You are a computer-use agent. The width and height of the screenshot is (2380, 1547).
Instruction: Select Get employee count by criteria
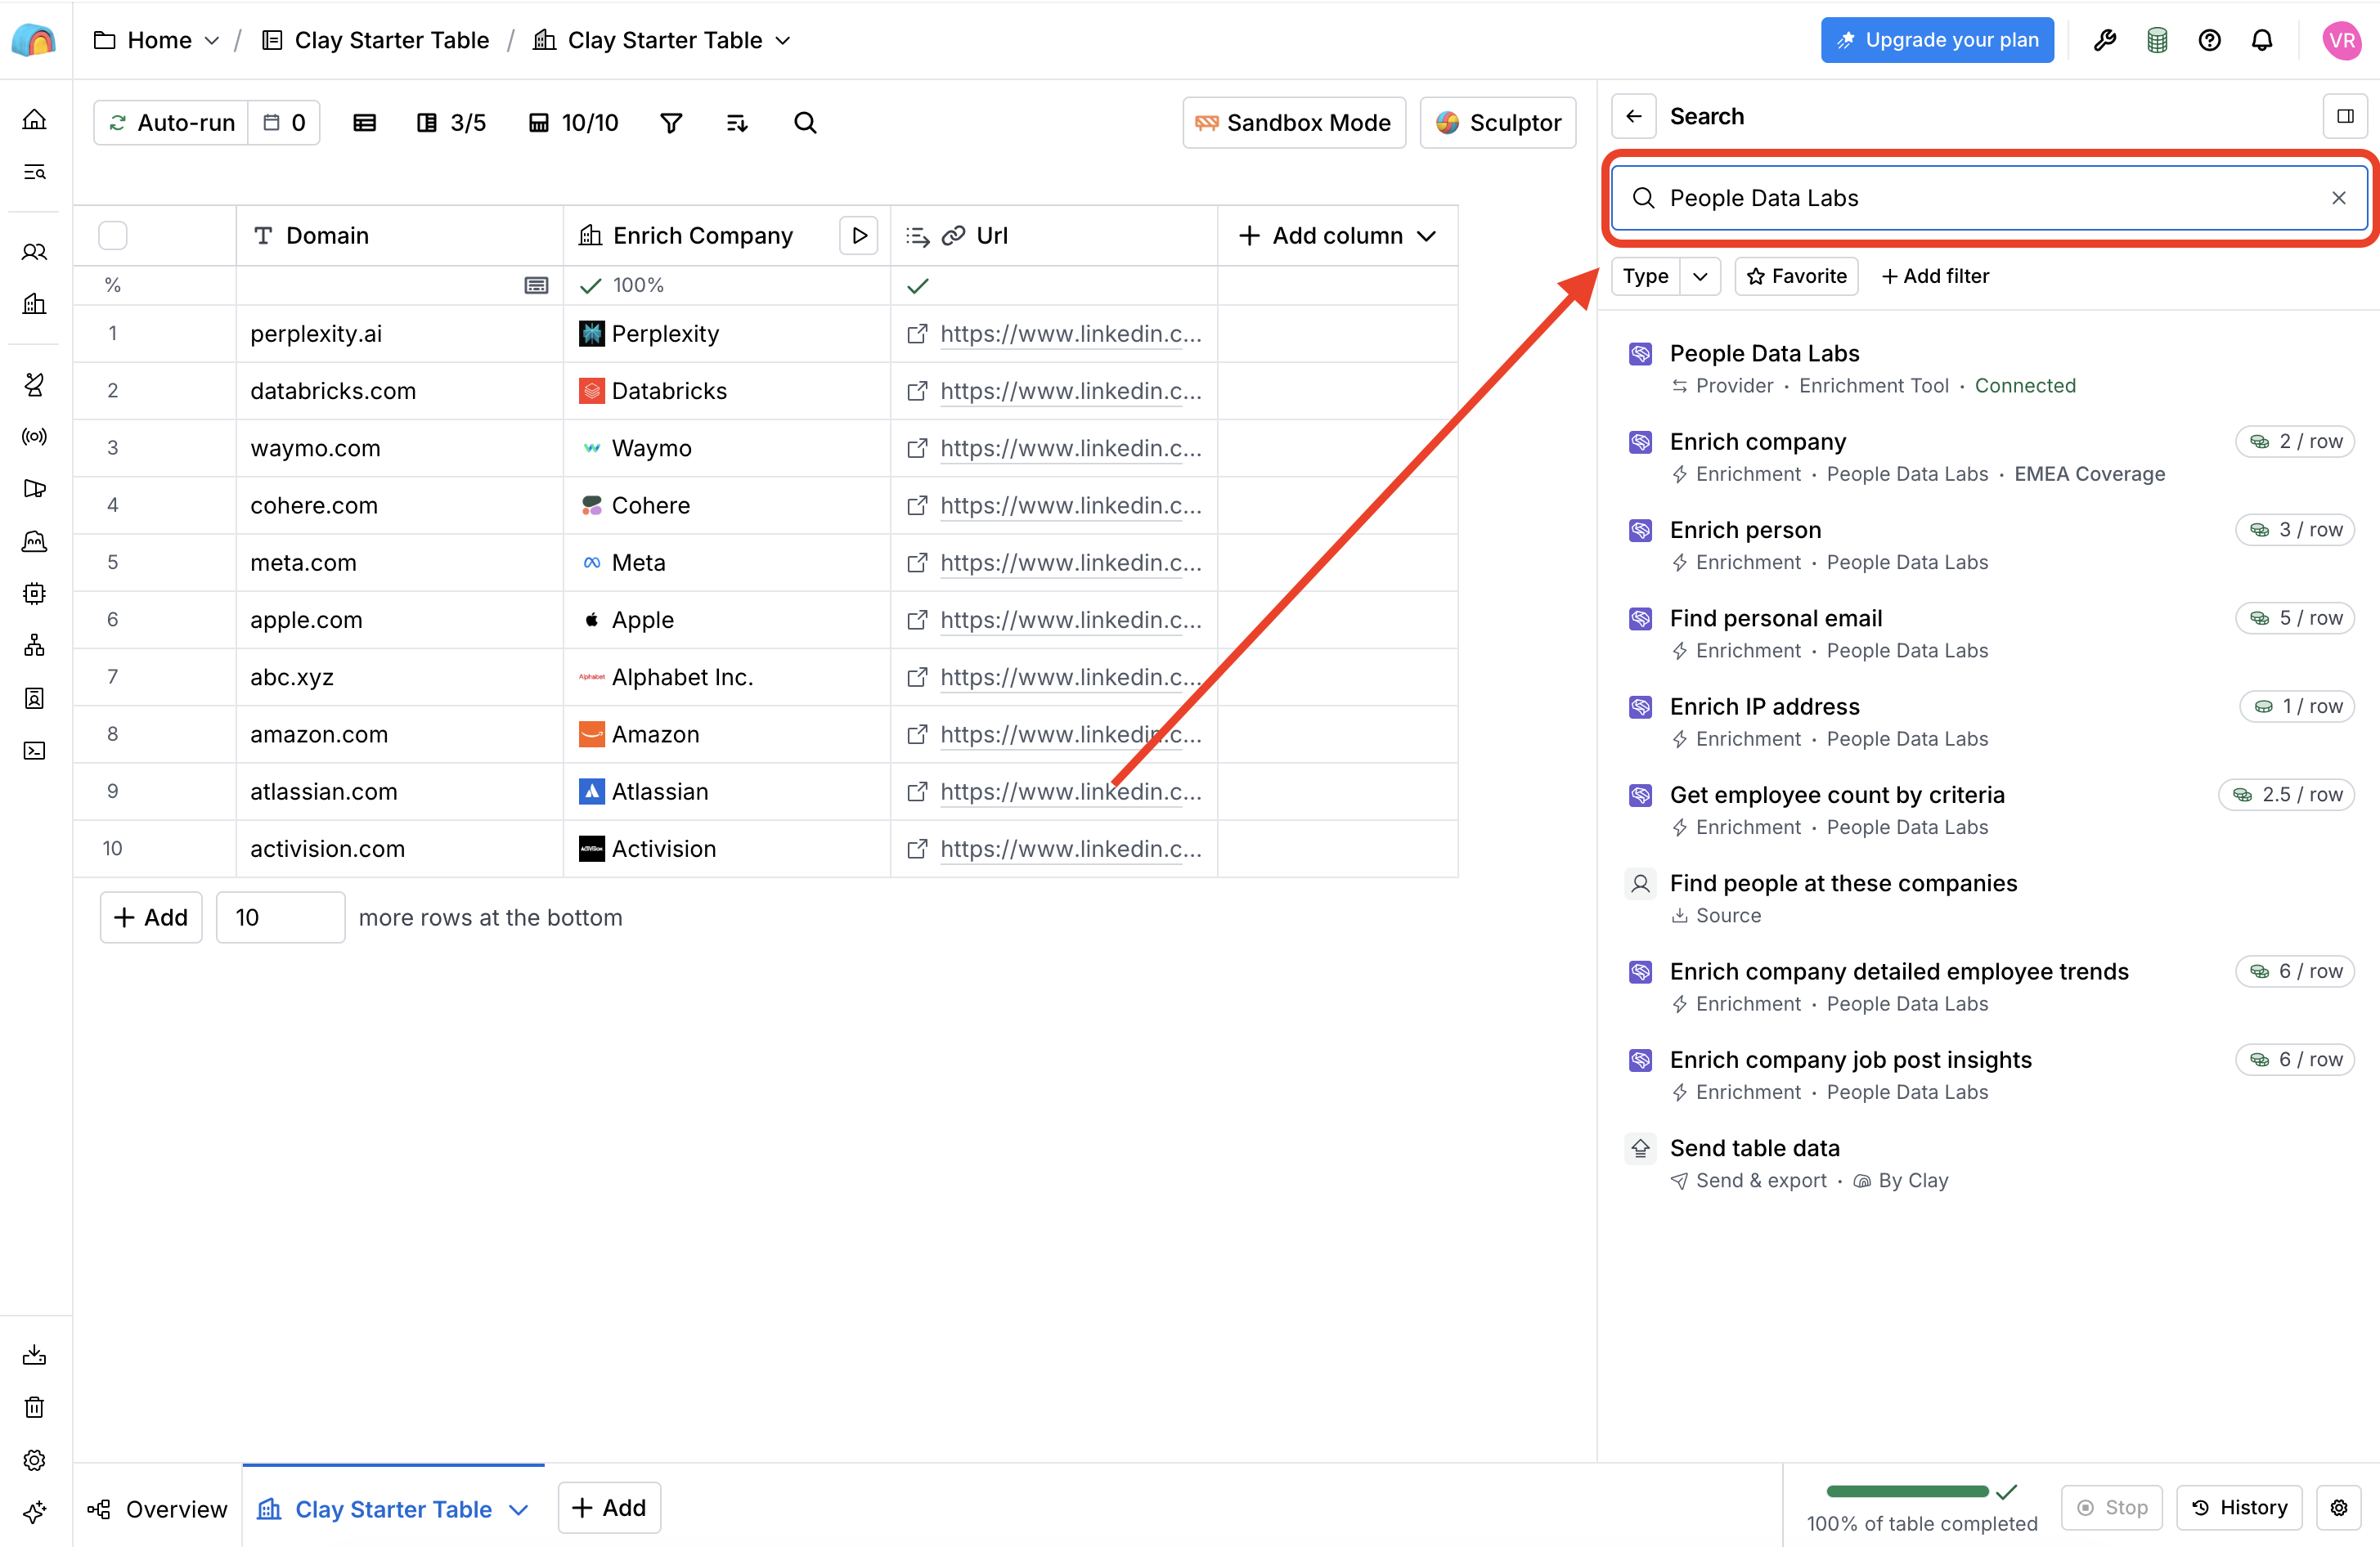click(x=1988, y=810)
